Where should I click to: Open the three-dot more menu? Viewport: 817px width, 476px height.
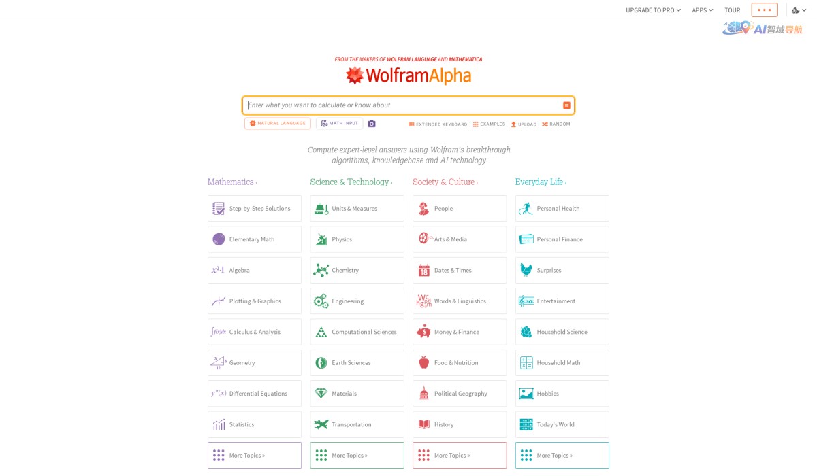click(764, 10)
